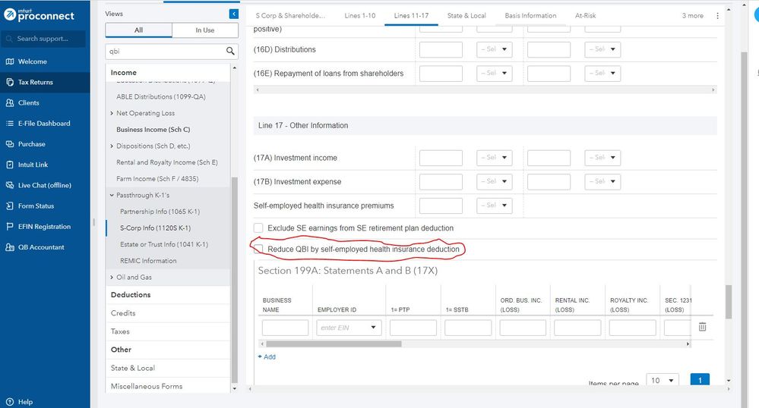Click the Add link under Section 199A
Image resolution: width=759 pixels, height=408 pixels.
coord(267,356)
